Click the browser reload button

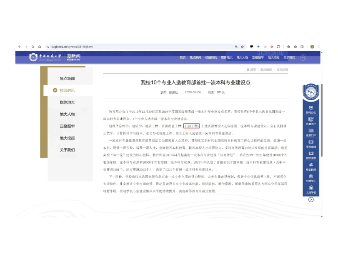33,47
